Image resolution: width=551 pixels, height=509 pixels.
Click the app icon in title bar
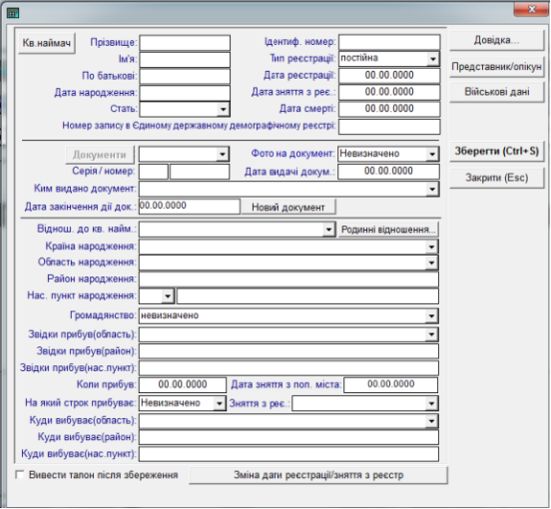coord(13,13)
